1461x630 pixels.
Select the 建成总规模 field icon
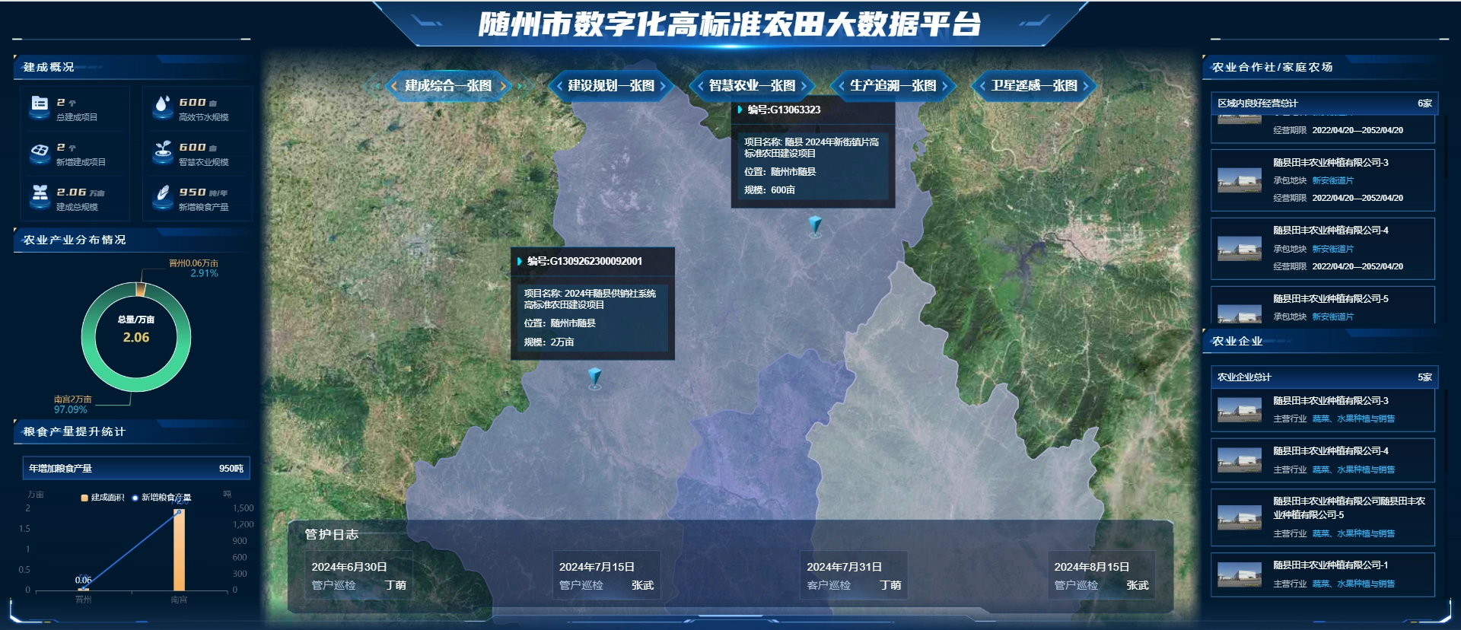click(x=39, y=197)
